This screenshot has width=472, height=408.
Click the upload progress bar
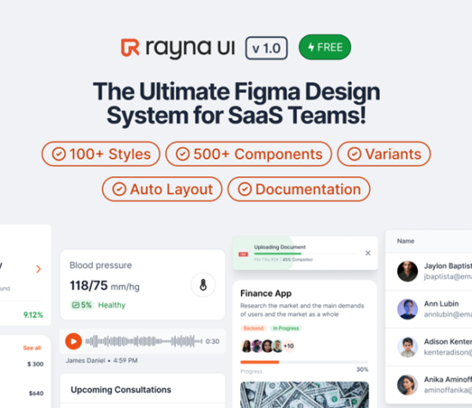pyautogui.click(x=306, y=253)
